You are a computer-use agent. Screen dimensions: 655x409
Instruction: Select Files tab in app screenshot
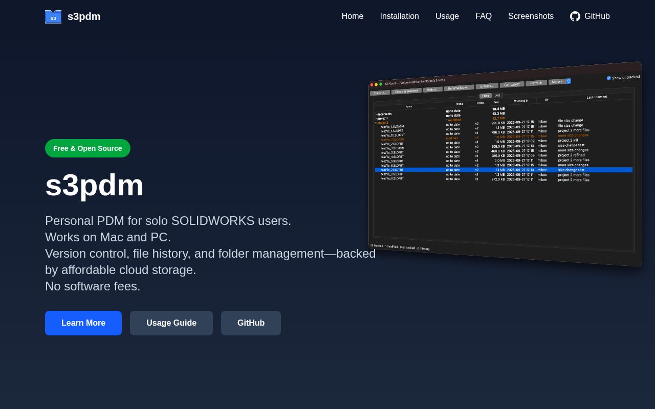pyautogui.click(x=486, y=96)
